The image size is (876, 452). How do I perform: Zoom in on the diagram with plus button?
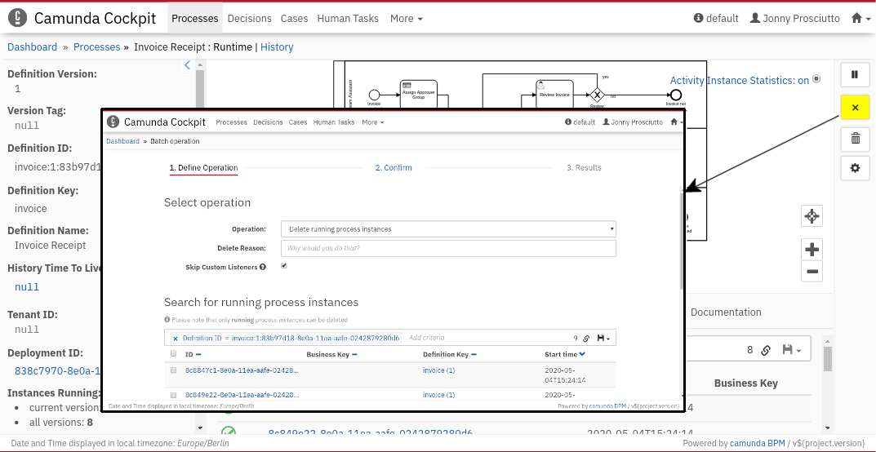tap(812, 250)
